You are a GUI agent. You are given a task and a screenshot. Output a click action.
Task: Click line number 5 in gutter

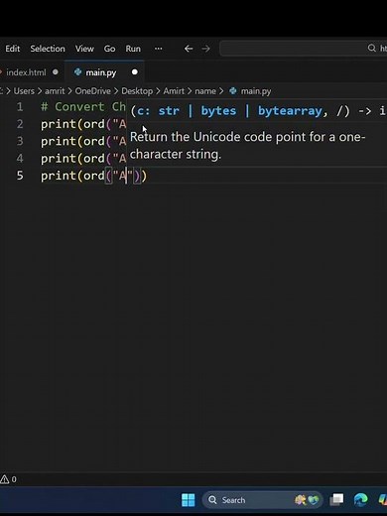20,176
